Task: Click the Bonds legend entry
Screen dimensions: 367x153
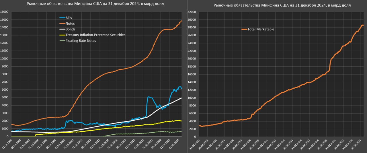Action: [x=70, y=29]
